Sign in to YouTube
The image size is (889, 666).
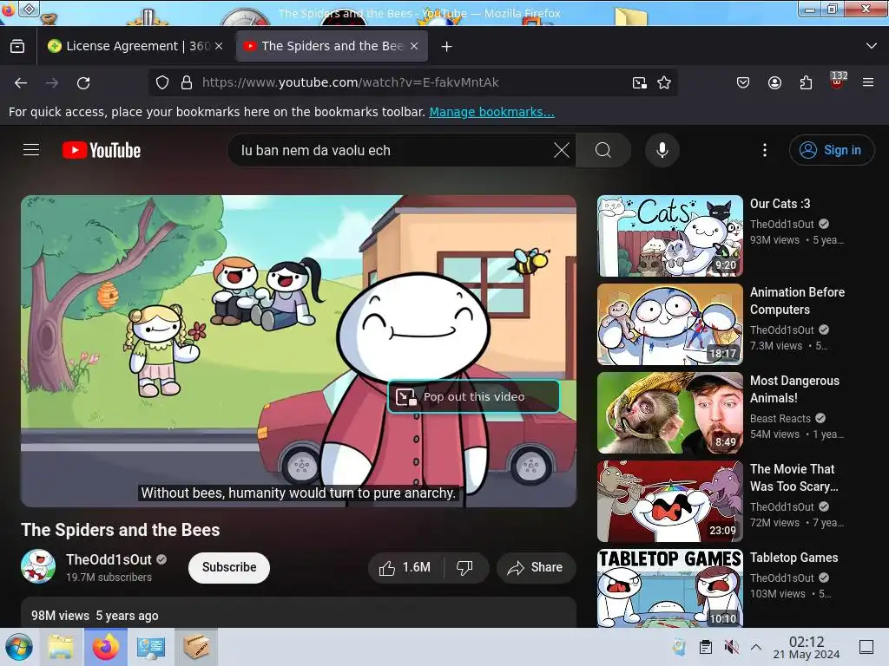click(x=831, y=150)
